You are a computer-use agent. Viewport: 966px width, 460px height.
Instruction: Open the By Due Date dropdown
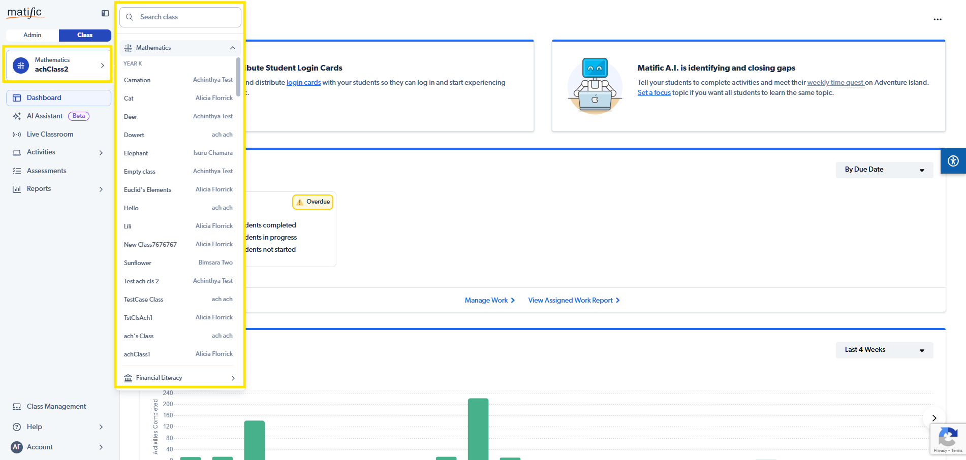click(x=884, y=170)
